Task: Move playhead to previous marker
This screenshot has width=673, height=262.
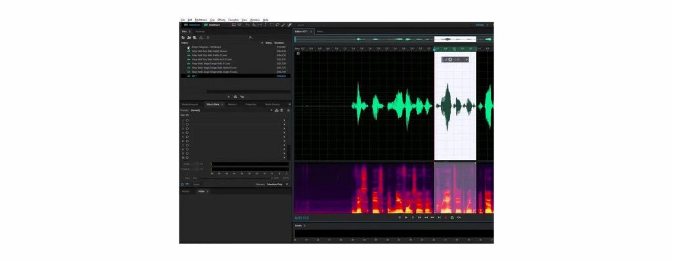Action: [419, 217]
